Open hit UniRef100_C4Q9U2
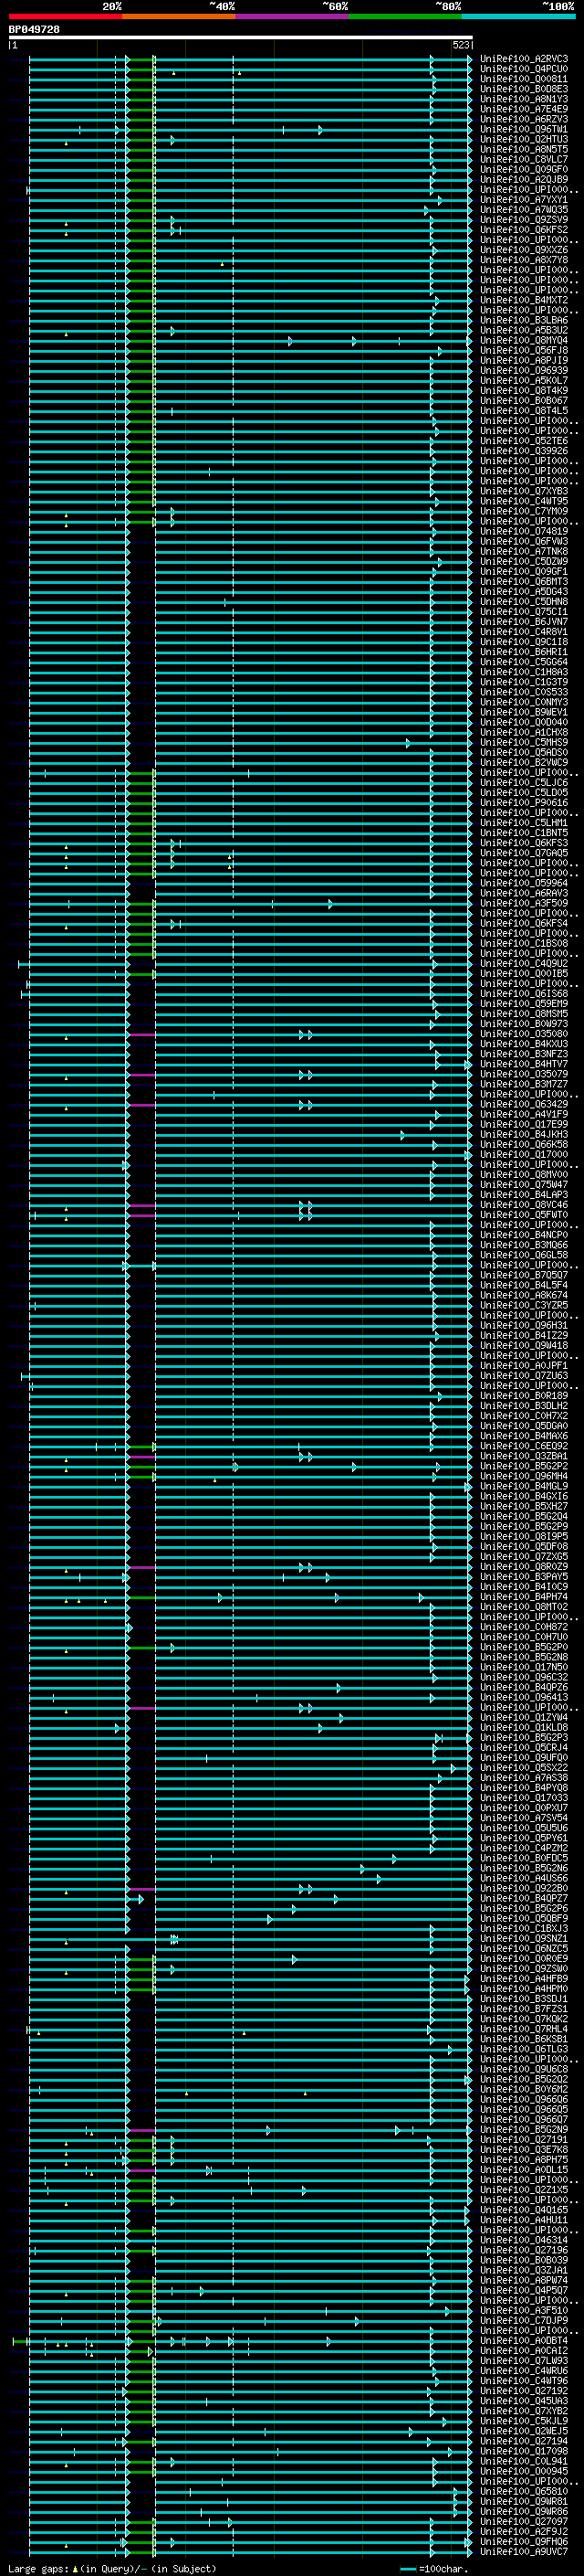The height and width of the screenshot is (2576, 584). [524, 963]
